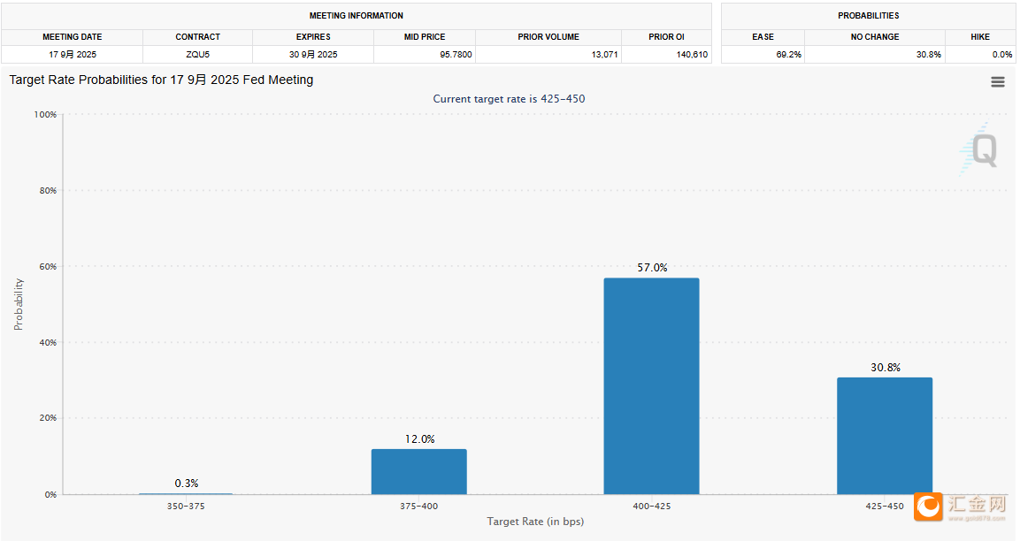Click the EASE probability header
This screenshot has height=541, width=1020.
763,37
